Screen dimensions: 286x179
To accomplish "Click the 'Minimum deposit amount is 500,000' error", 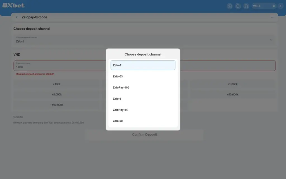I will click(x=35, y=74).
